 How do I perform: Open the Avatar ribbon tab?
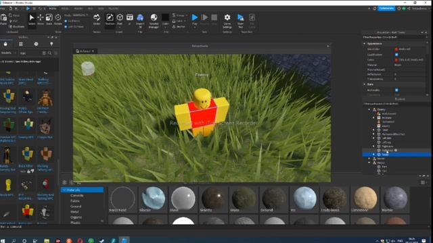(78, 9)
